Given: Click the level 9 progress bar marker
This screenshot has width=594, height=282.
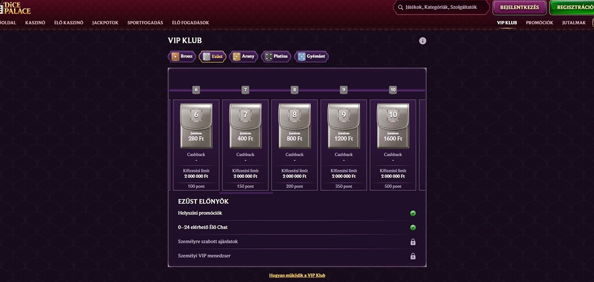Looking at the screenshot, I should coord(343,90).
